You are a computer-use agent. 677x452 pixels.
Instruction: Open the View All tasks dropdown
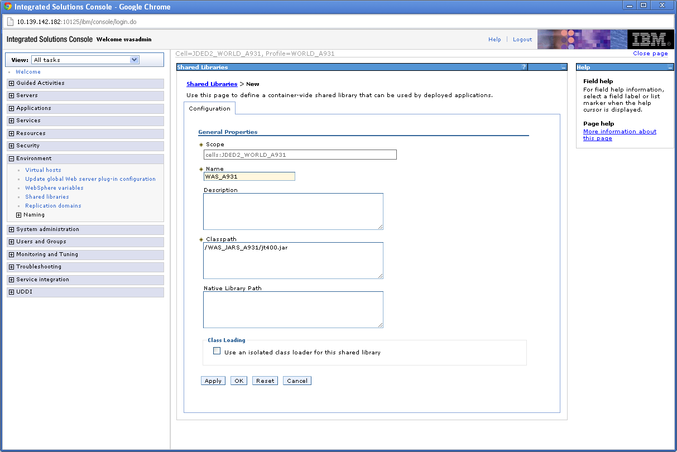click(85, 60)
